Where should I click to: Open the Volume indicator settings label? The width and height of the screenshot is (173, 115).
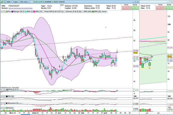(11, 108)
